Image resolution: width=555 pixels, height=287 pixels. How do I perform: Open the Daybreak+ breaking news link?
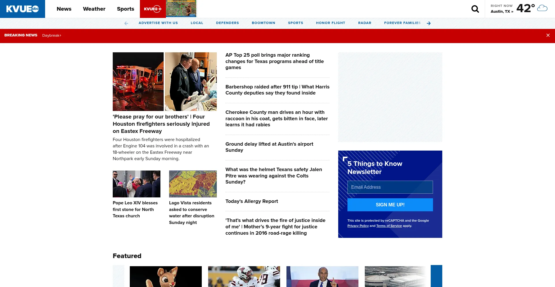click(52, 36)
